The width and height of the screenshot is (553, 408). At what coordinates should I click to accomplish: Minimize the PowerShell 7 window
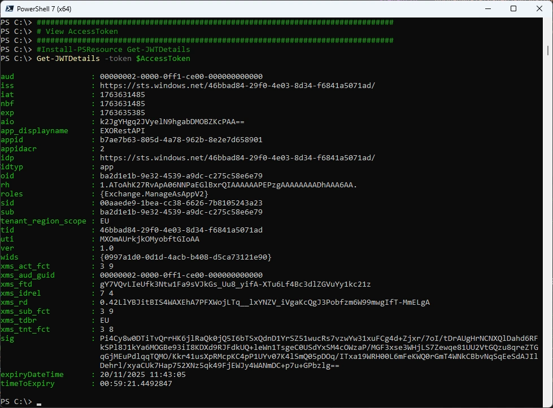tap(487, 8)
